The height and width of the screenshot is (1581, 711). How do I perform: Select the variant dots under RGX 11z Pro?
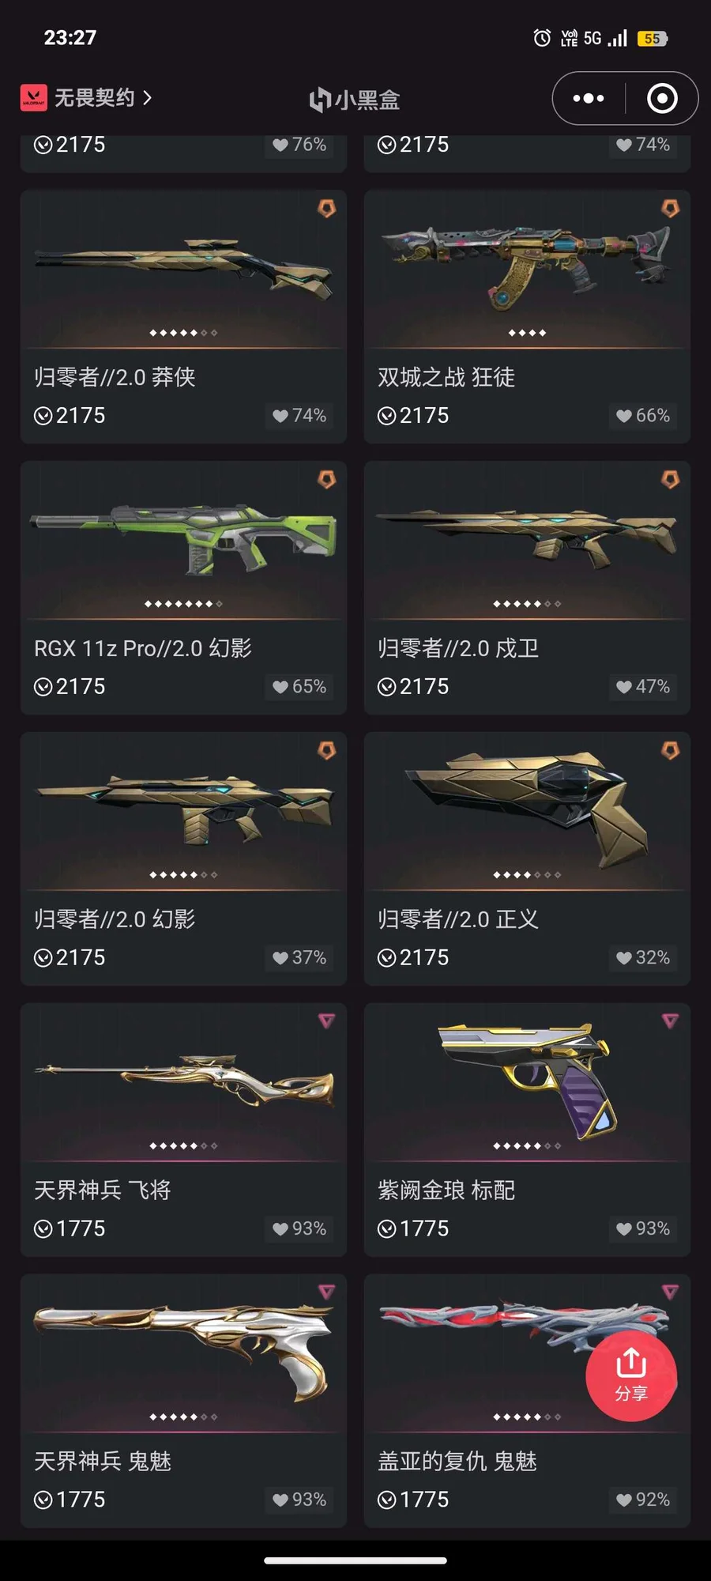click(183, 604)
